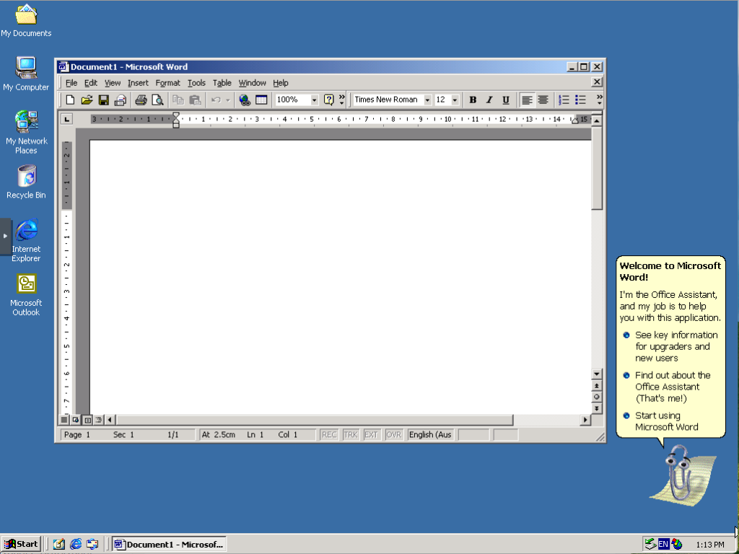Viewport: 739px width, 554px height.
Task: Click EN language indicator in system tray
Action: coord(663,544)
